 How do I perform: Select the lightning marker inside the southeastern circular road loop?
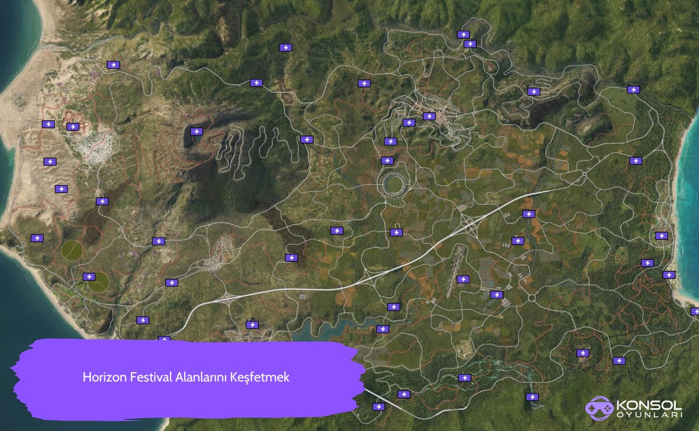[582, 353]
